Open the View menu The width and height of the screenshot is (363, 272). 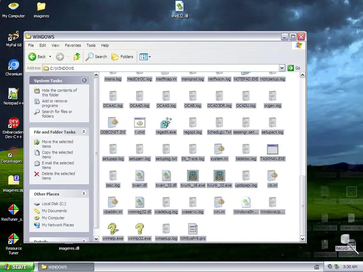click(55, 45)
